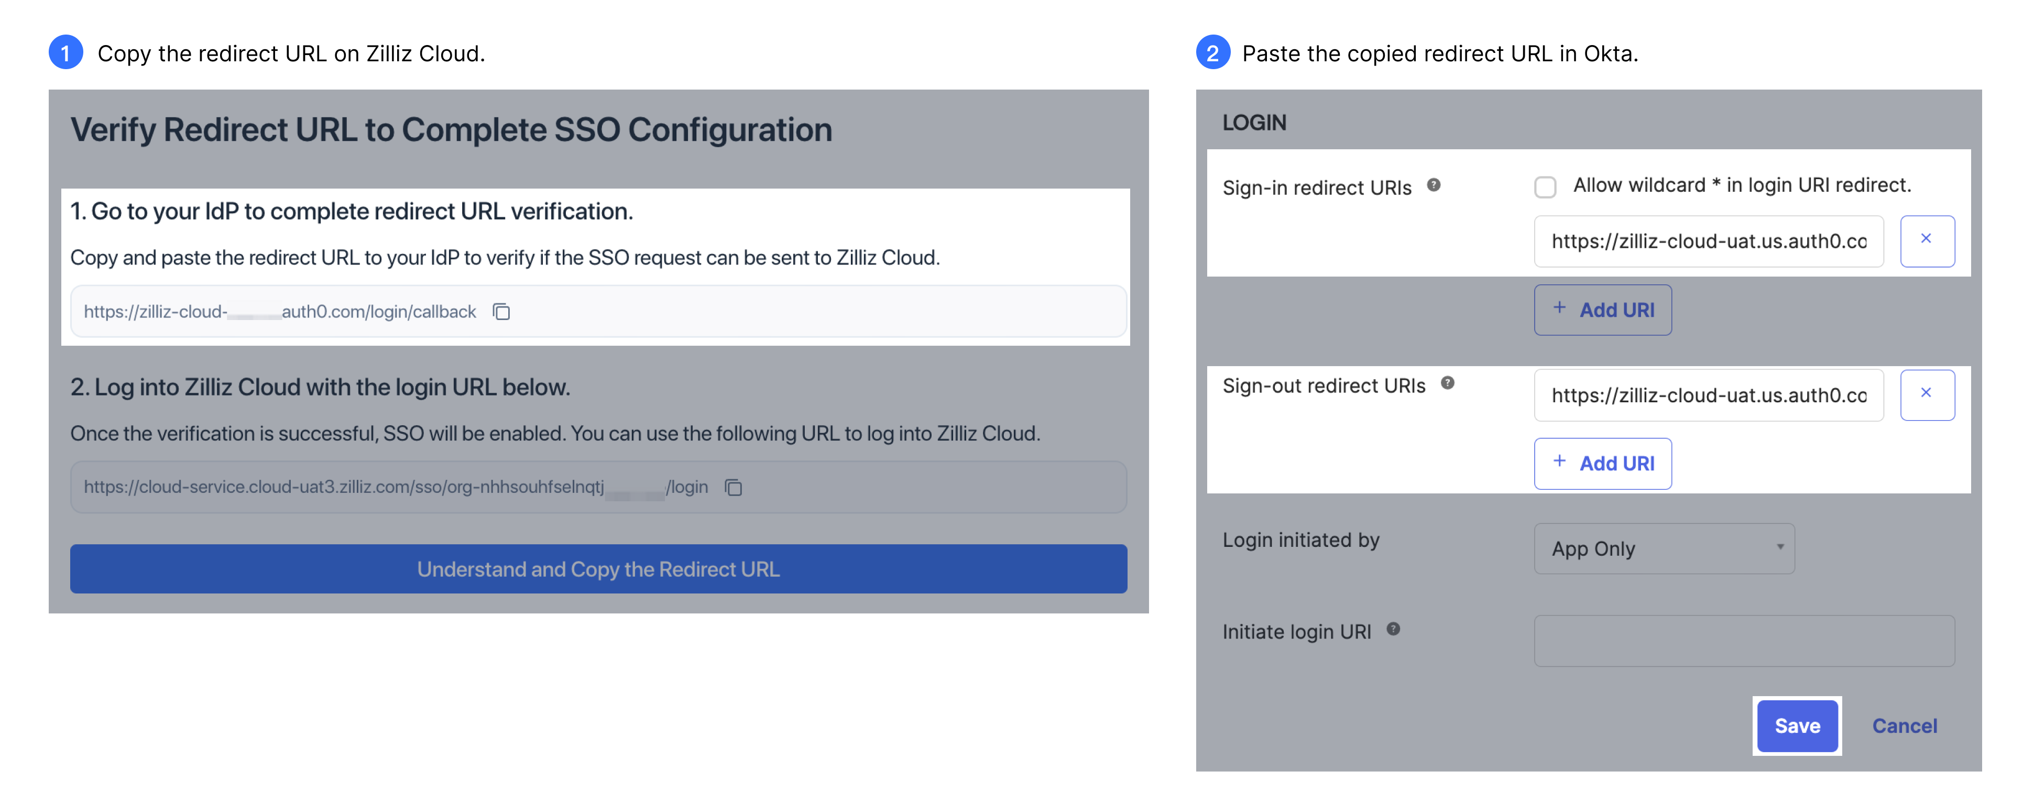Add URI under Sign-out redirect URIs
This screenshot has height=803, width=2023.
point(1602,464)
